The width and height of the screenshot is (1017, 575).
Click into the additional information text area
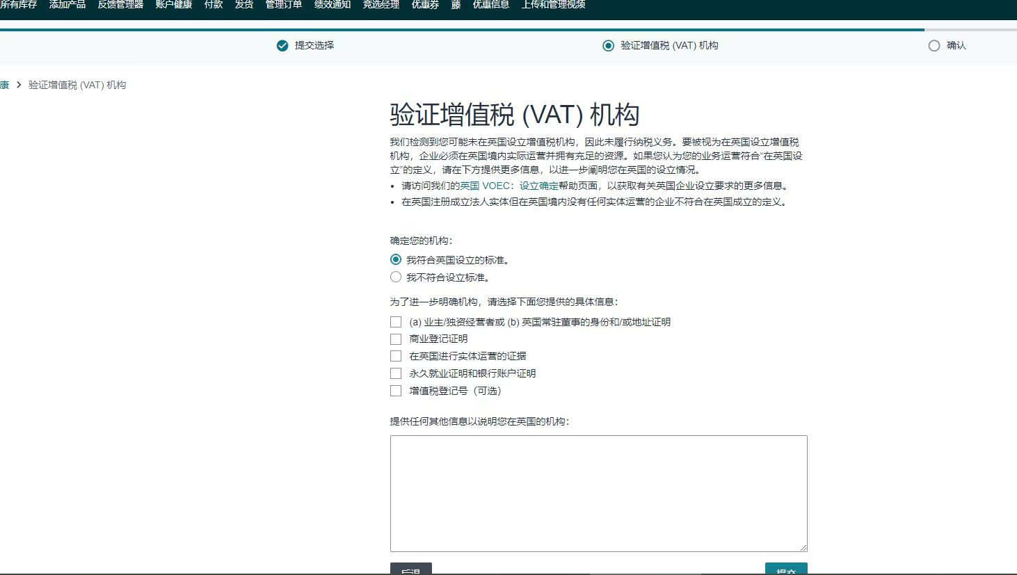[598, 493]
